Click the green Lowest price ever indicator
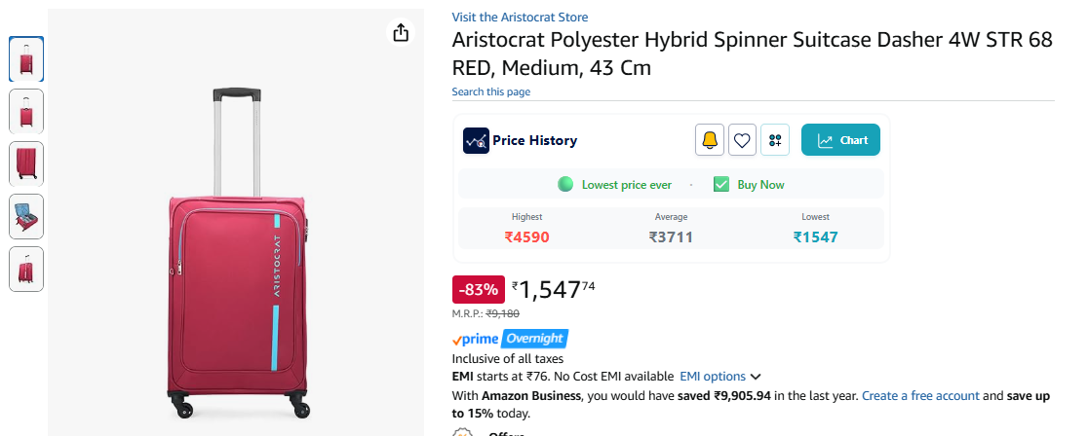This screenshot has width=1088, height=436. pos(565,184)
